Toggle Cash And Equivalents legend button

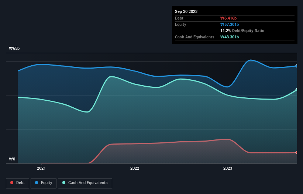[85, 183]
